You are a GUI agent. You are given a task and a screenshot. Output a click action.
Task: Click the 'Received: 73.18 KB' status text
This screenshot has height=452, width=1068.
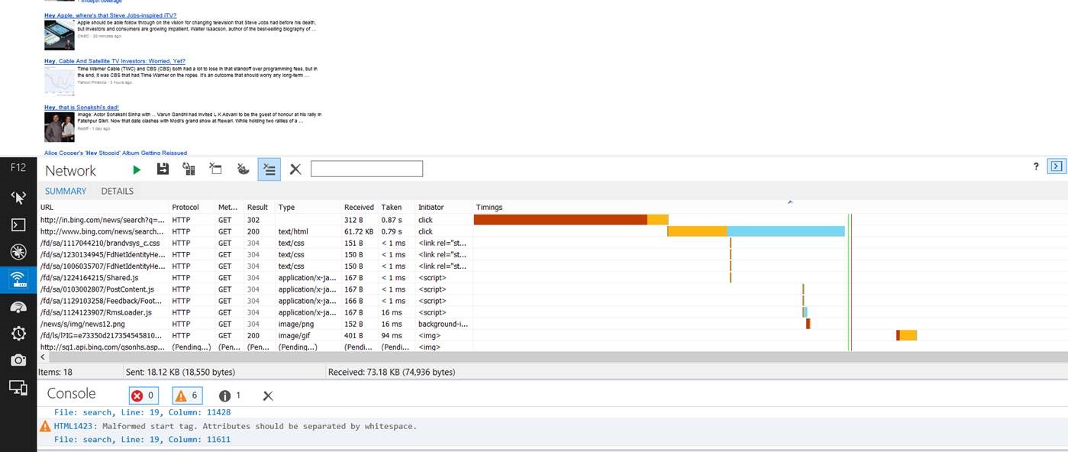tap(391, 372)
